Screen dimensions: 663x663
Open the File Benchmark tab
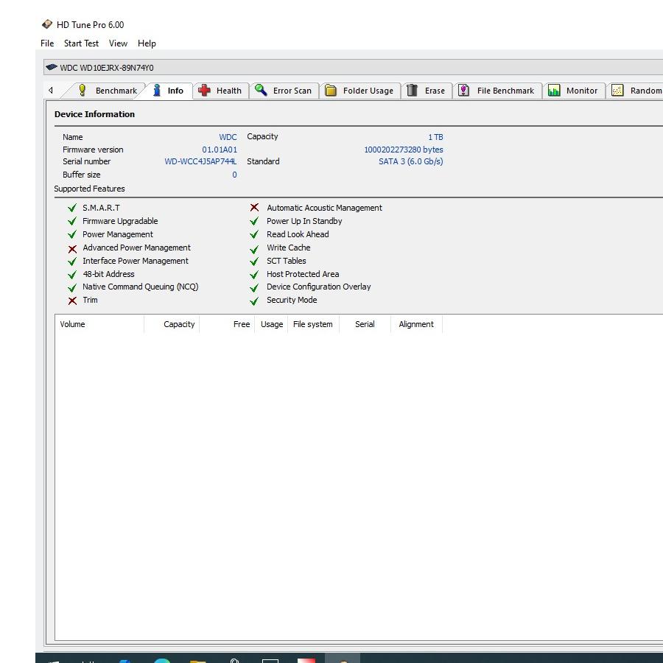pyautogui.click(x=497, y=91)
